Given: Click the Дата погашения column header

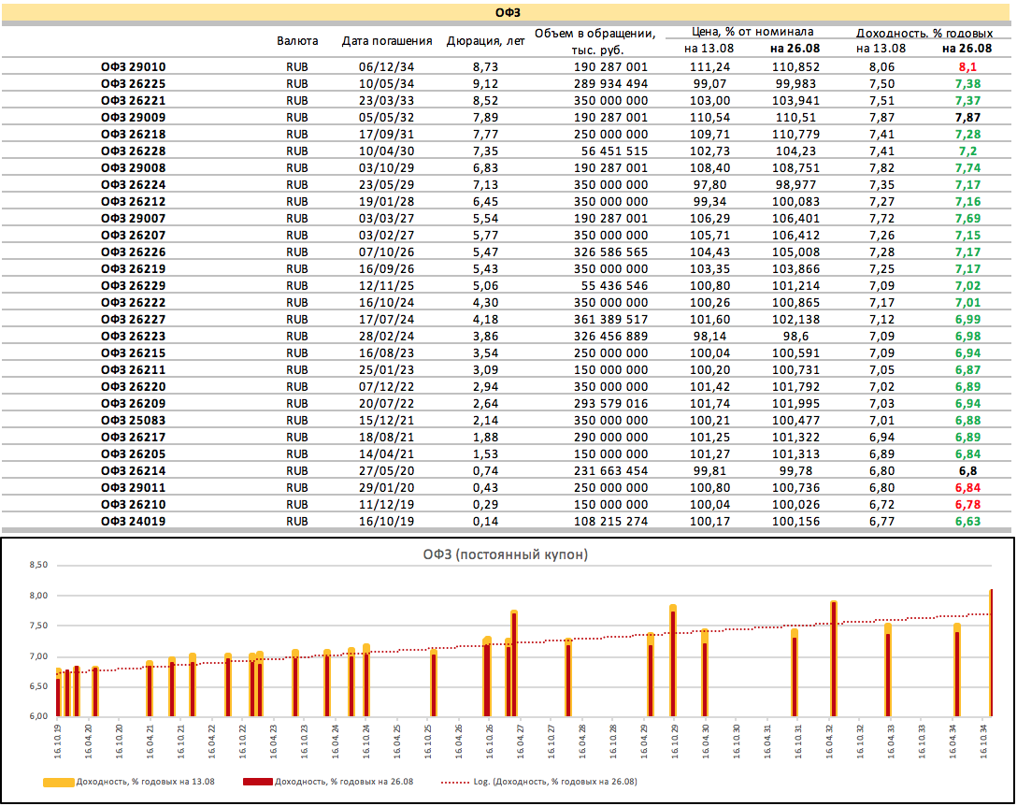Looking at the screenshot, I should [387, 41].
